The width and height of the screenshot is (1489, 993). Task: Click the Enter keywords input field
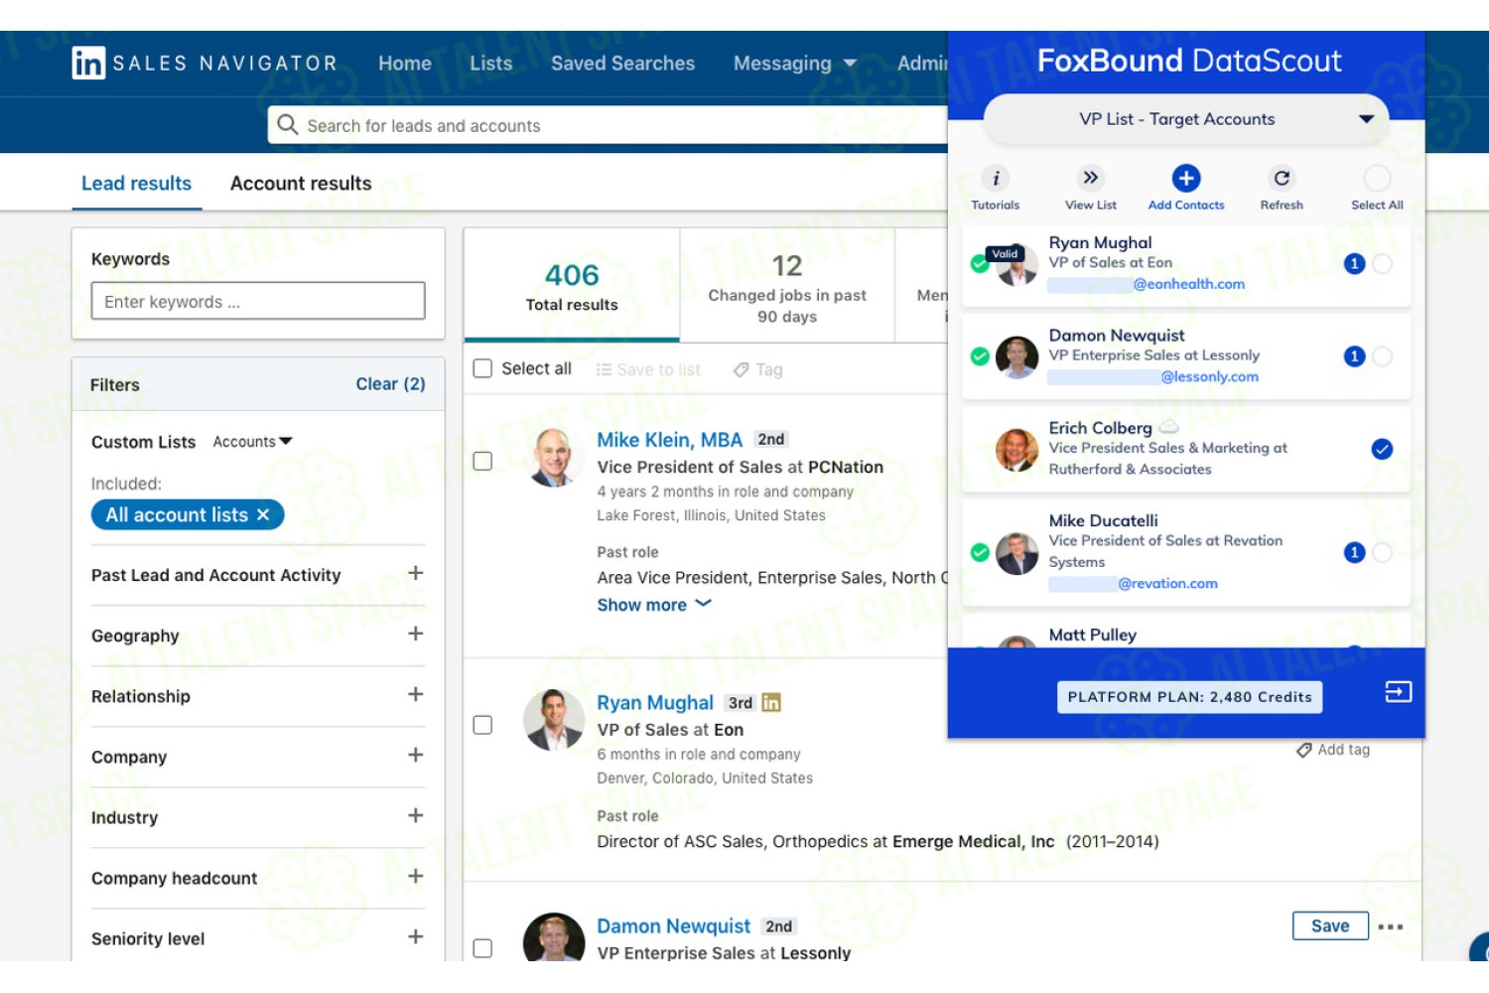click(258, 301)
